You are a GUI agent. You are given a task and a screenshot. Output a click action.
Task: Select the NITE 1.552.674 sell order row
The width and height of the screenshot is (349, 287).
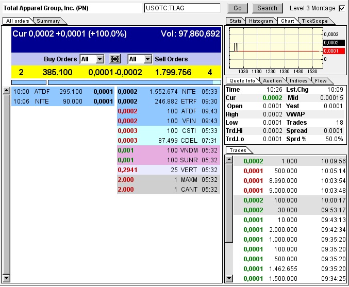[x=169, y=91]
